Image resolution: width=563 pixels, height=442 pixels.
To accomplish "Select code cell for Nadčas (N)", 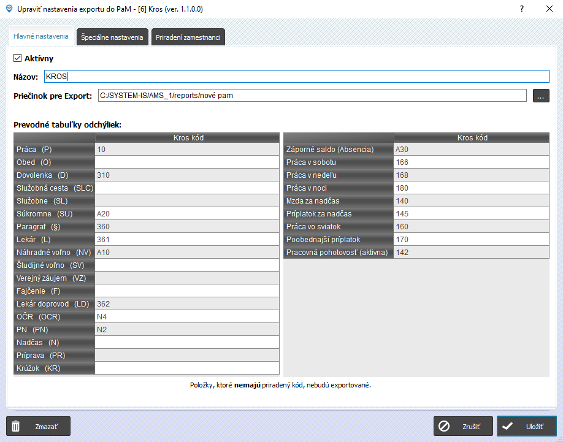I will click(187, 343).
